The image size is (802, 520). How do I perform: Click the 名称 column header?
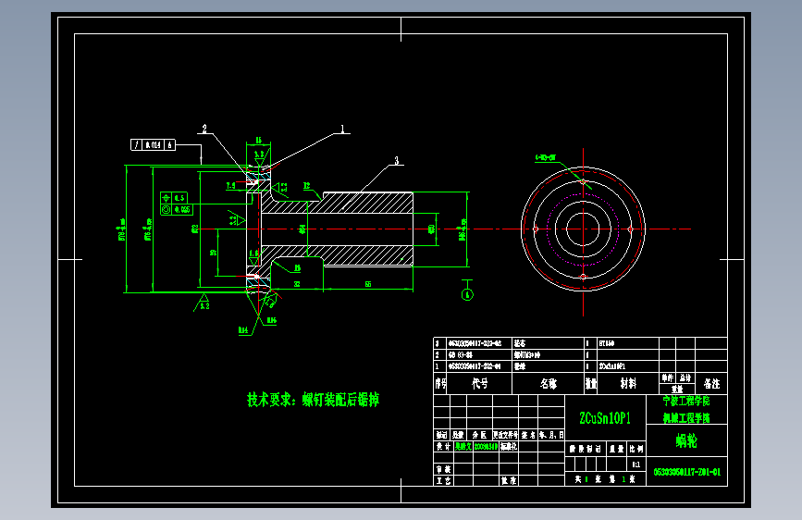click(549, 383)
